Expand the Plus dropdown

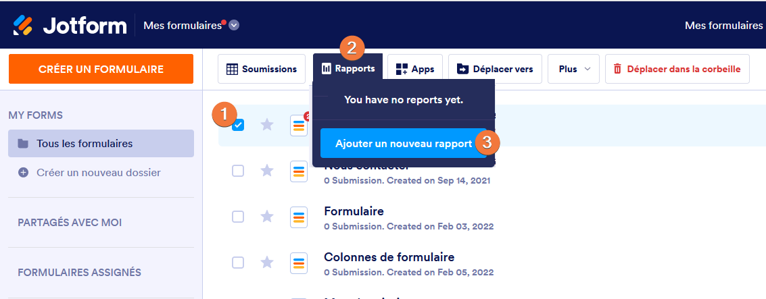pos(575,69)
